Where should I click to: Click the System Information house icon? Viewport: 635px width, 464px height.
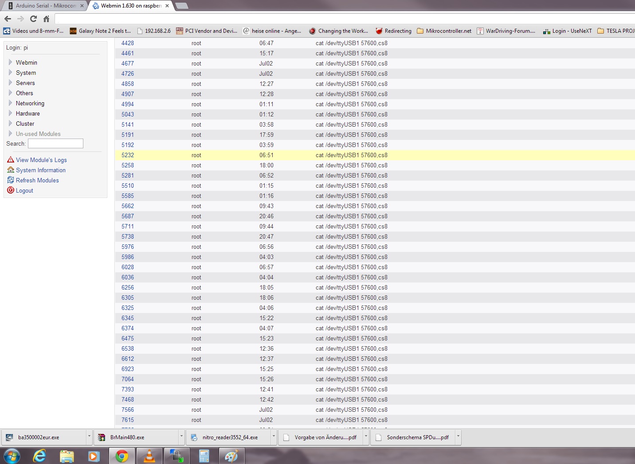11,170
